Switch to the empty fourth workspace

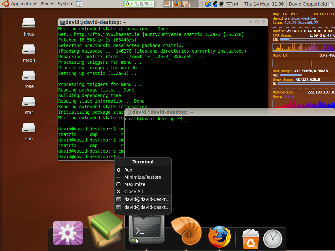[x=194, y=4]
